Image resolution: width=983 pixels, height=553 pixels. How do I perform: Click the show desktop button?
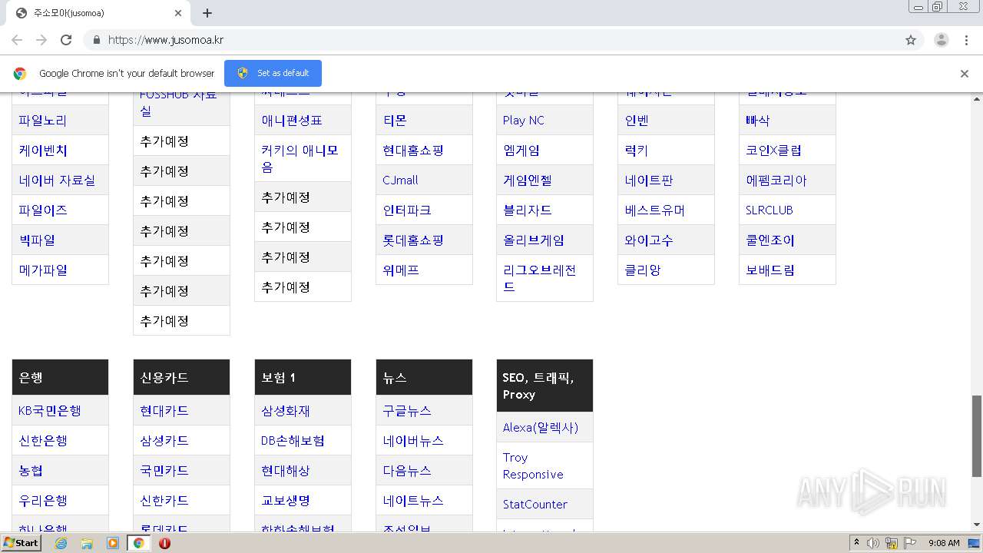[975, 543]
